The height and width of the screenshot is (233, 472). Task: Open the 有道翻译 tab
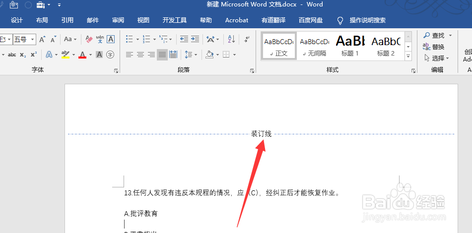[273, 20]
